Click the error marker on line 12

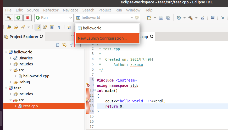(88, 101)
